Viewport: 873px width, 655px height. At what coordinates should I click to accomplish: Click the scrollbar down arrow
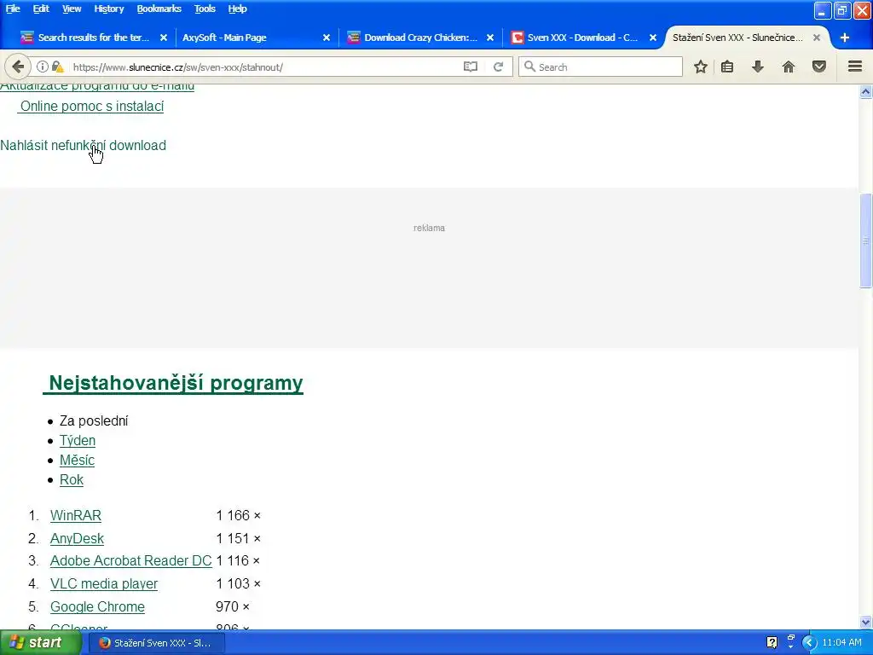866,622
